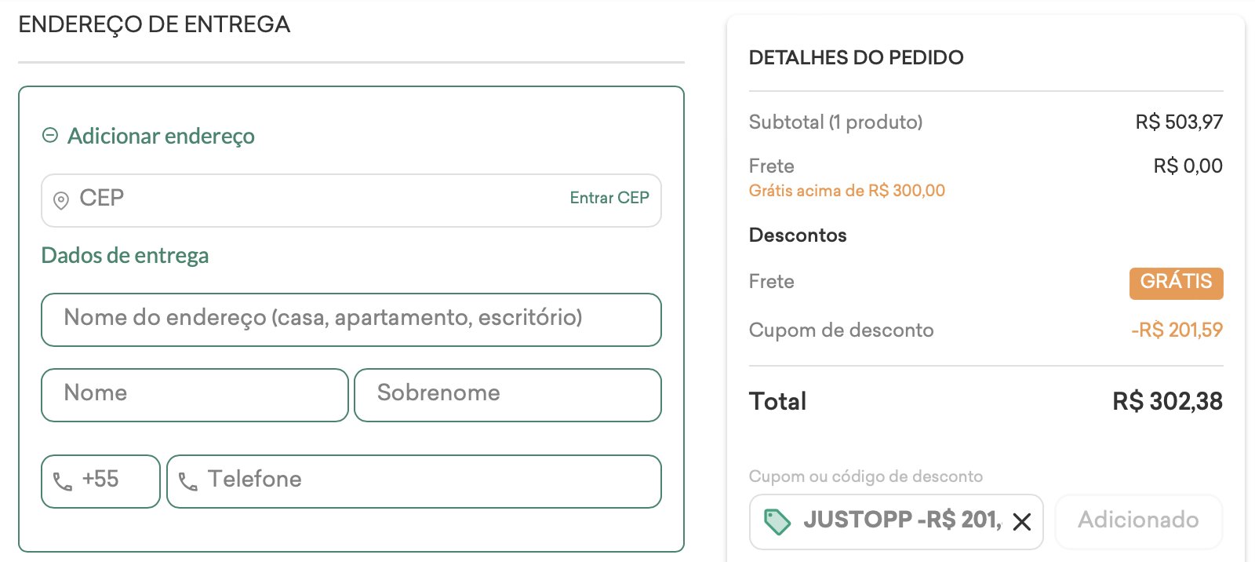
Task: Select the Nome text field
Action: click(x=195, y=395)
